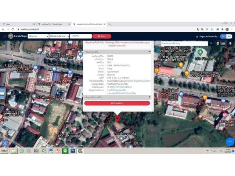This screenshot has width=235, height=176.
Task: Close the Apps browser tab
Action: tap(34, 24)
